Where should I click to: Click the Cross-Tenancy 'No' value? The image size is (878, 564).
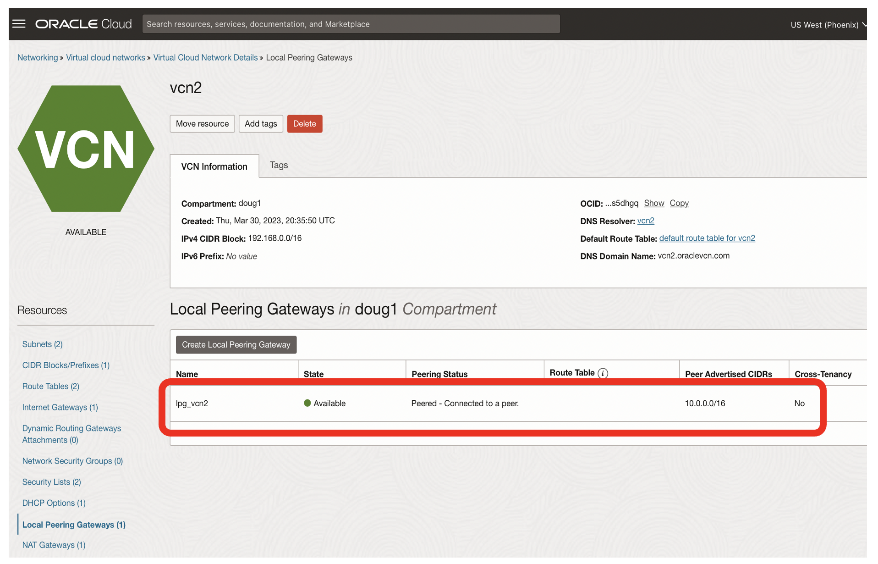click(800, 404)
